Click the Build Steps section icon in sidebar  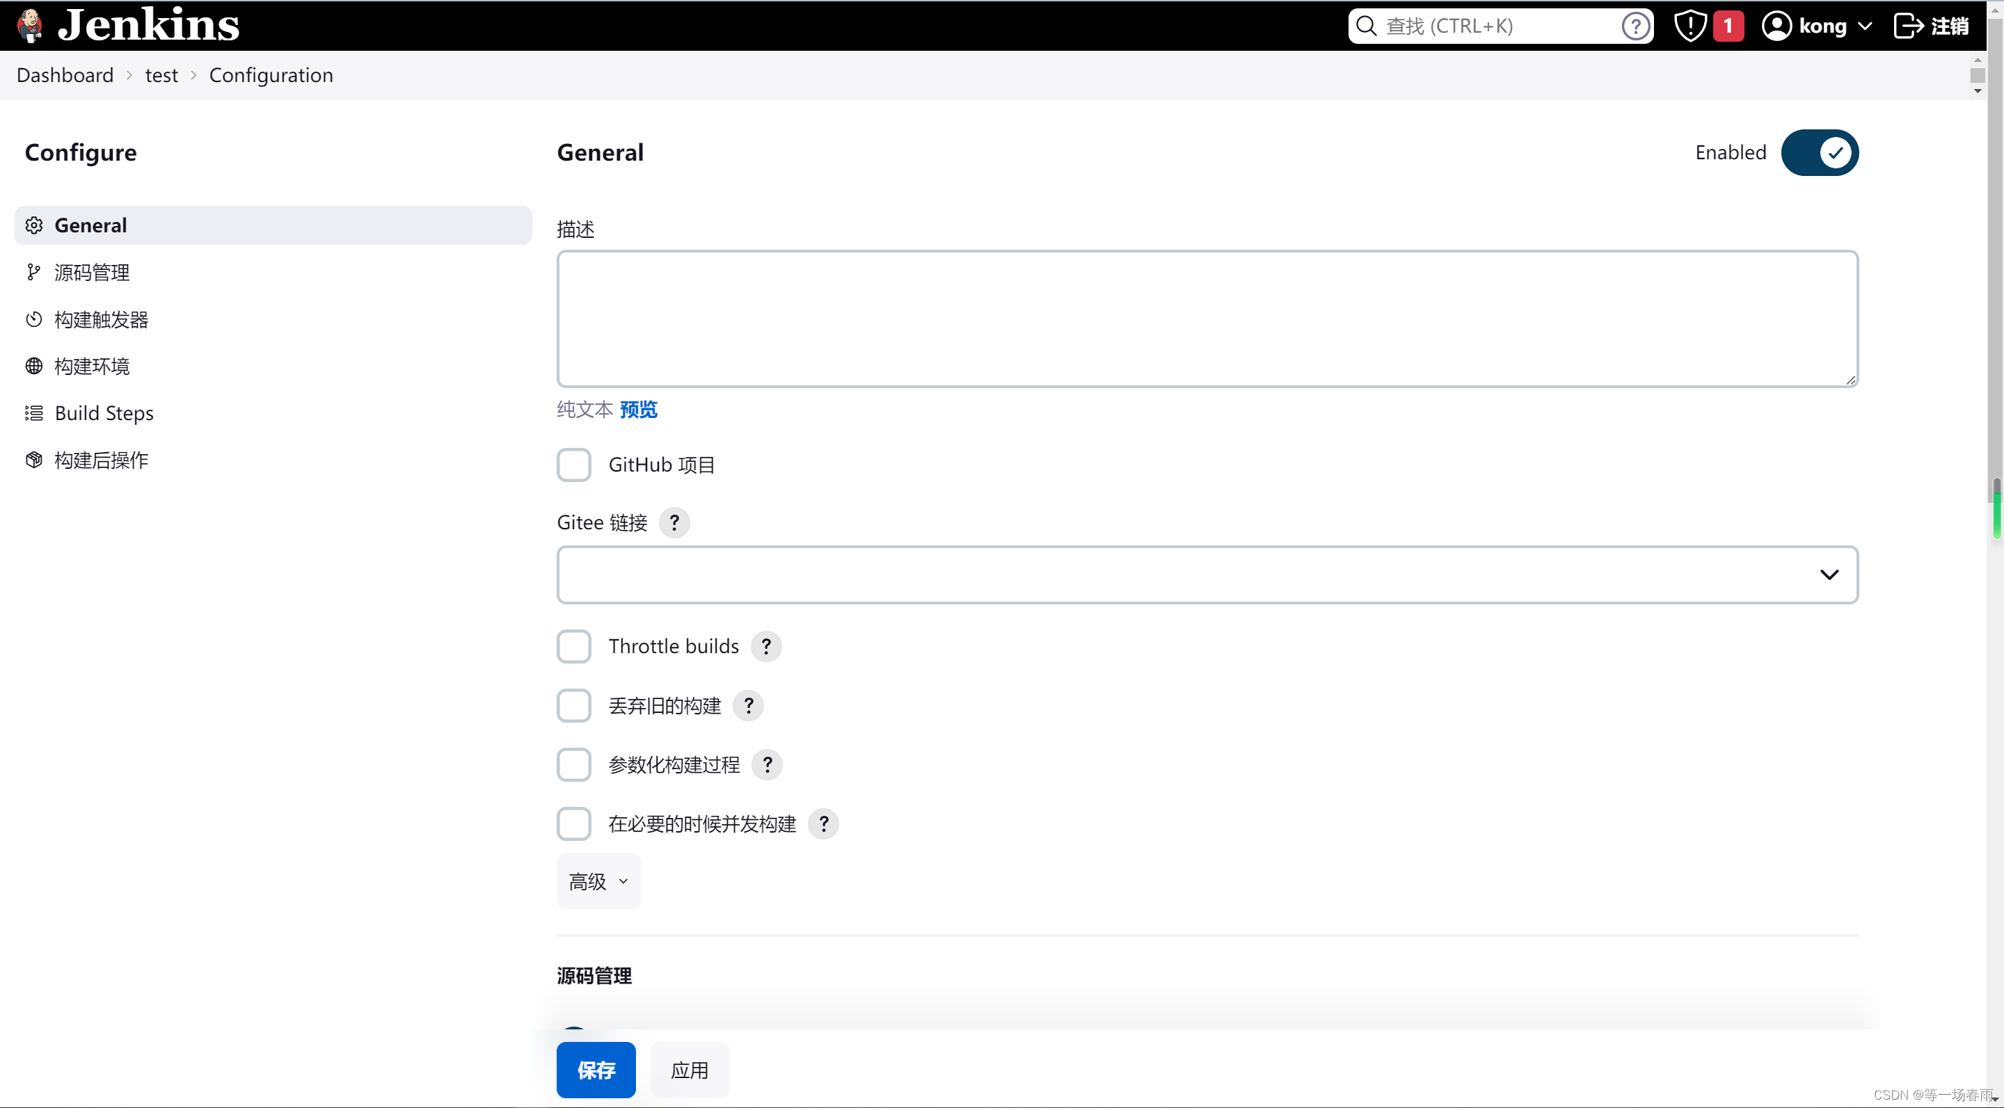[x=33, y=412]
